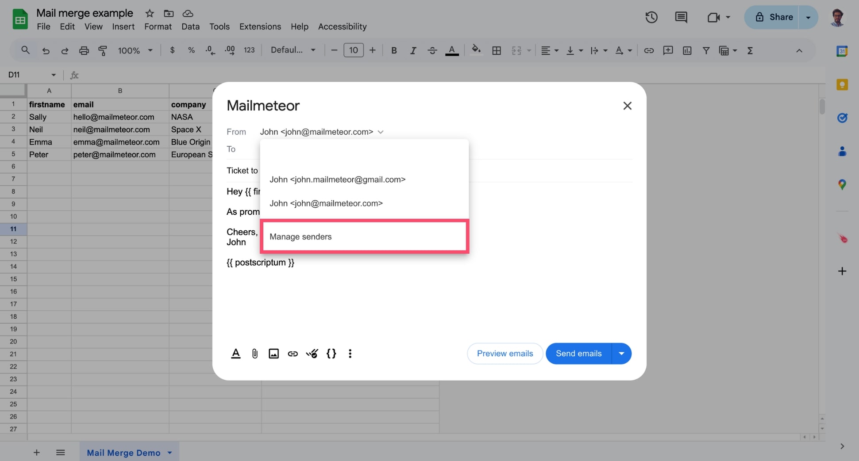Select the paint format roller icon

pos(103,51)
